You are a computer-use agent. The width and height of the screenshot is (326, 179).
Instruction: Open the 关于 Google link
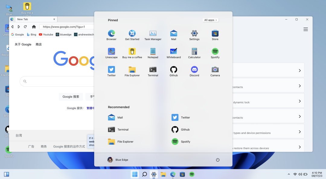pyautogui.click(x=23, y=44)
